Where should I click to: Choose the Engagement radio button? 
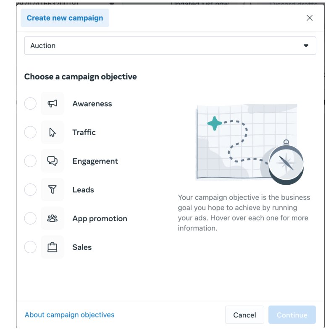click(x=30, y=161)
